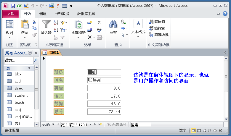Toggle filter funnel icon in sort group
The image size is (231, 136).
(62, 38)
